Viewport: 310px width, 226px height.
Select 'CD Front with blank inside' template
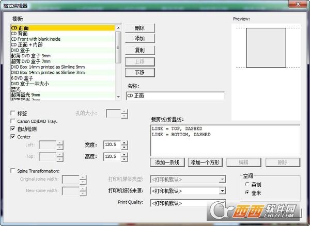pyautogui.click(x=63, y=39)
